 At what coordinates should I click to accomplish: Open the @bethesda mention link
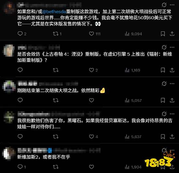(x=54, y=12)
